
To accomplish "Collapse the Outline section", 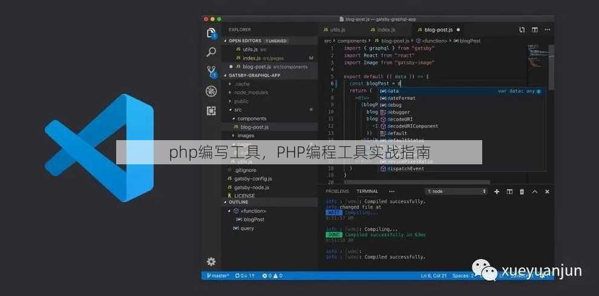I will (x=269, y=202).
